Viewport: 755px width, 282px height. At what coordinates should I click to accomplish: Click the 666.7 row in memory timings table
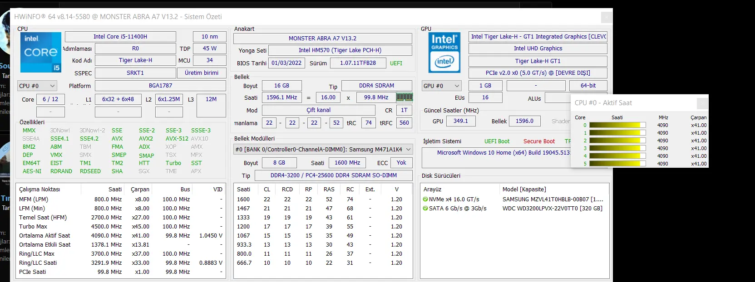[323, 263]
